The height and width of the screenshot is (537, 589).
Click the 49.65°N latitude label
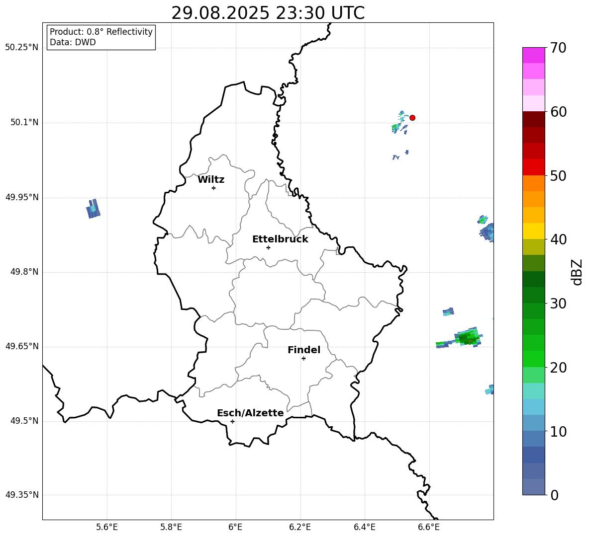click(x=22, y=346)
